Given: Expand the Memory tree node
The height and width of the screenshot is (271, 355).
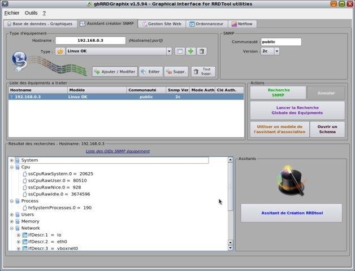Looking at the screenshot, I should tap(11, 221).
